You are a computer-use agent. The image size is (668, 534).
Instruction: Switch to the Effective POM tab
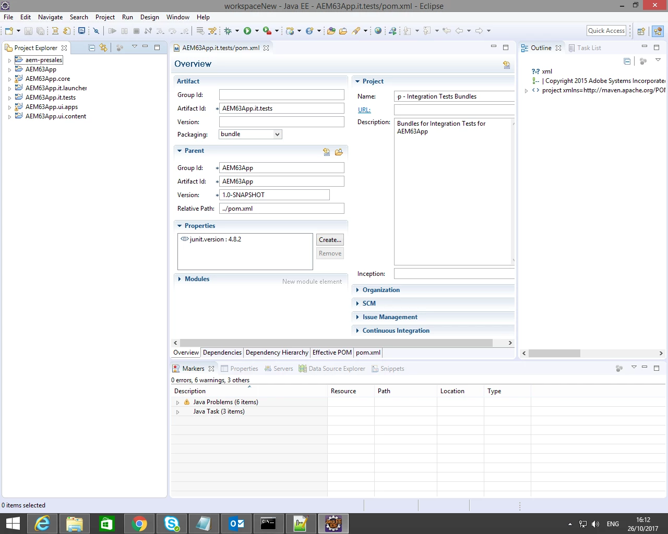(x=332, y=353)
